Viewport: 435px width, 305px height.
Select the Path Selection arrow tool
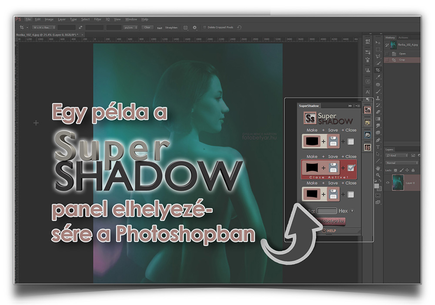coord(378,154)
